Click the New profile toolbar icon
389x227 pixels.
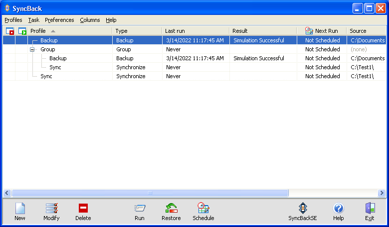tap(20, 208)
